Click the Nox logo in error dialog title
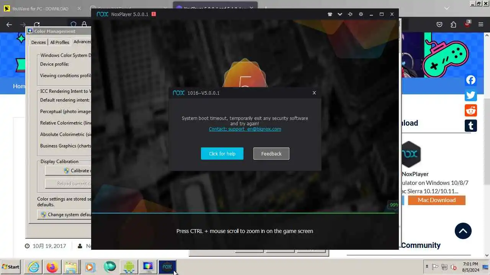Image resolution: width=490 pixels, height=275 pixels. [179, 93]
